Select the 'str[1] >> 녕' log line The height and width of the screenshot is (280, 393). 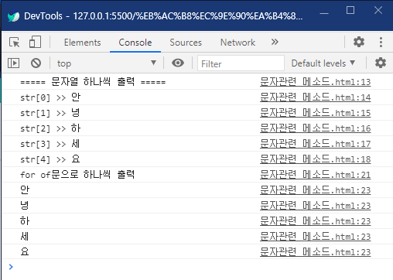pyautogui.click(x=50, y=113)
